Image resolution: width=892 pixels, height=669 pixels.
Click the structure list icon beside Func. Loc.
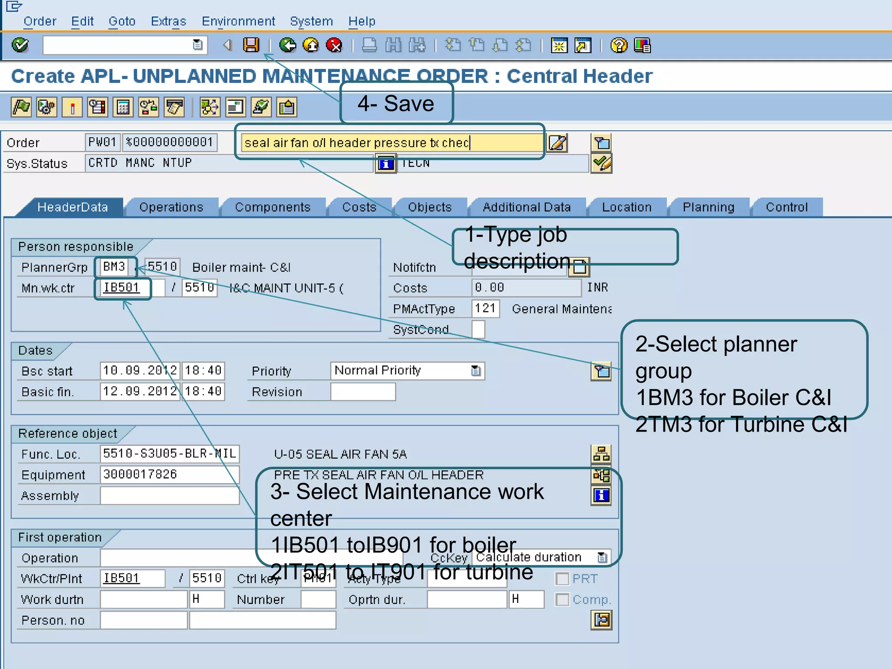(x=601, y=454)
